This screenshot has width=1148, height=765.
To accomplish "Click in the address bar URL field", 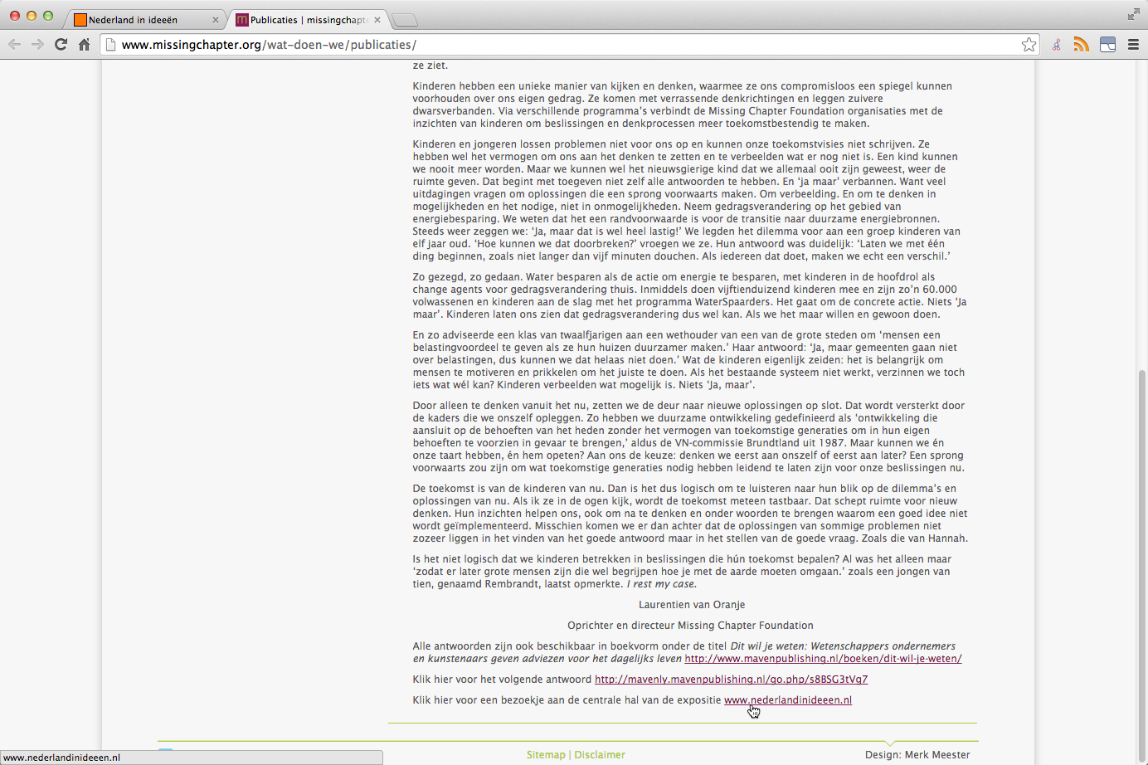I will (x=564, y=45).
